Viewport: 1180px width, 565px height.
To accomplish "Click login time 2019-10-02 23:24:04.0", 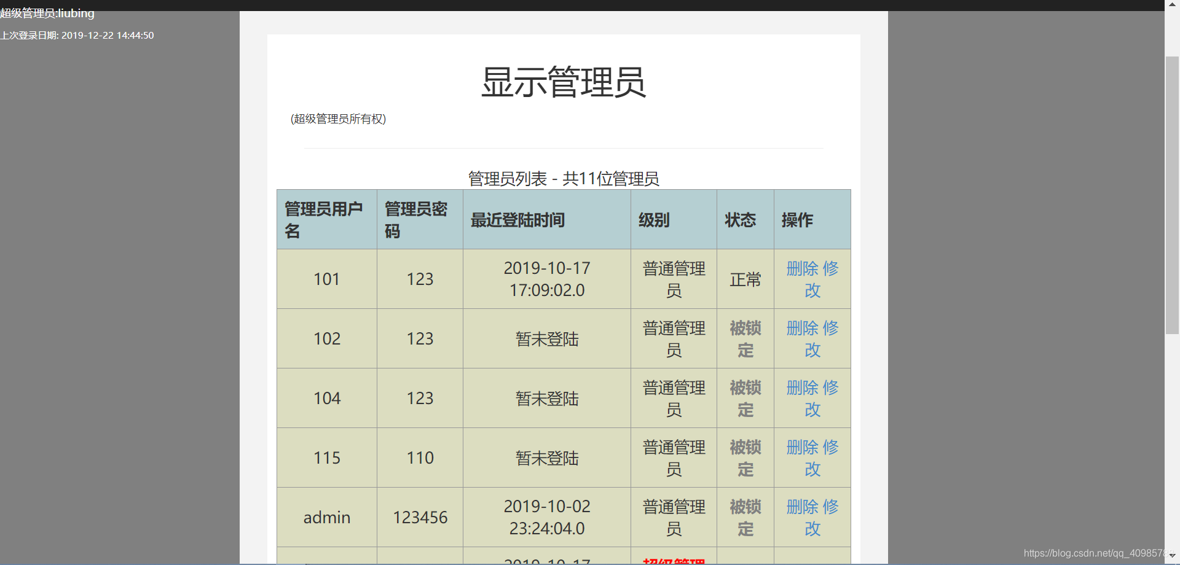I will point(547,517).
